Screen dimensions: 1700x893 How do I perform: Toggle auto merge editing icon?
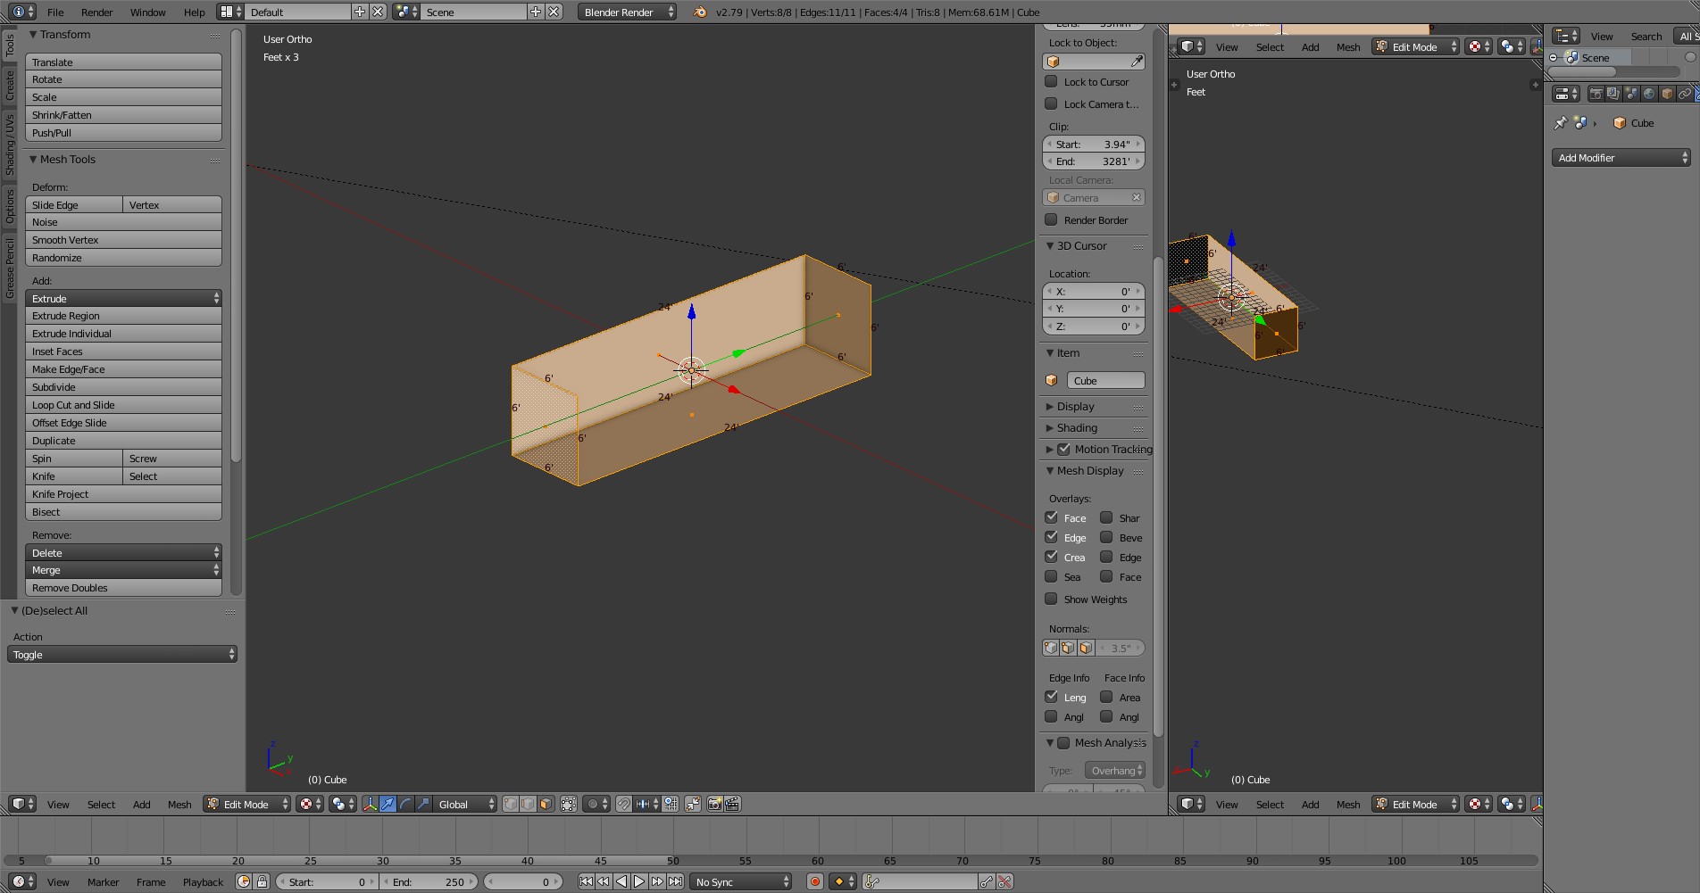coord(693,804)
